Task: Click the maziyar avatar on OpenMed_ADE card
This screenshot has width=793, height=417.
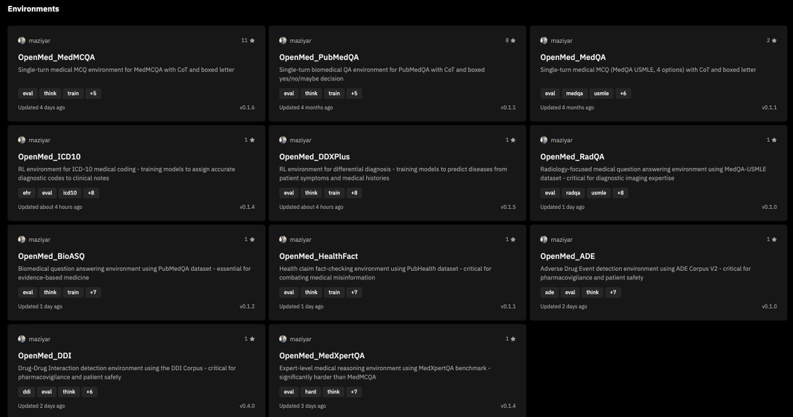Action: coord(544,239)
